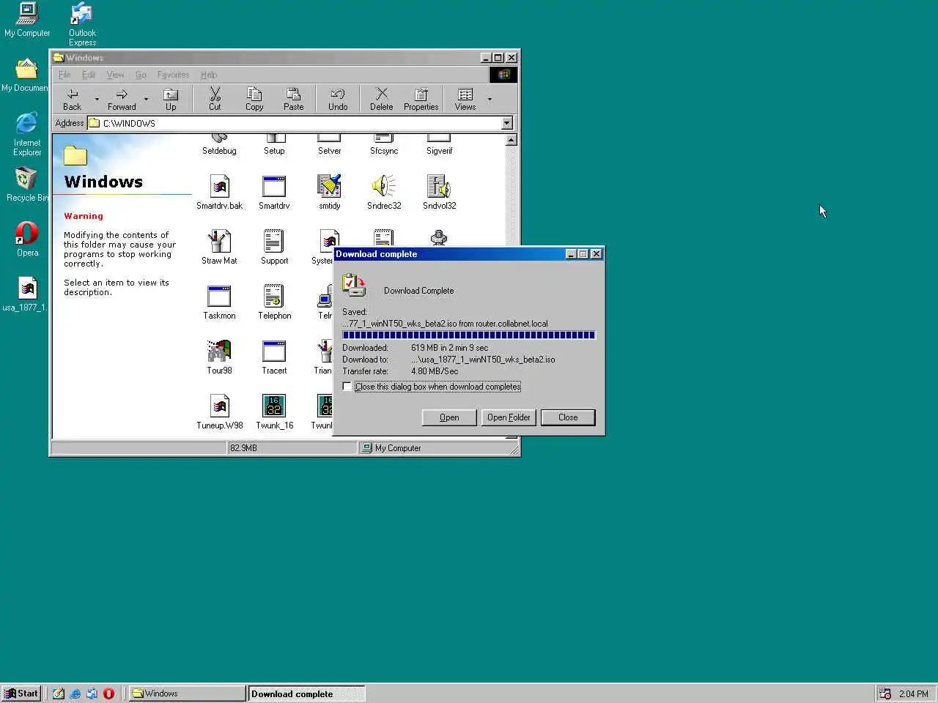Click the download complete clipboard icon
Image resolution: width=938 pixels, height=703 pixels.
354,286
